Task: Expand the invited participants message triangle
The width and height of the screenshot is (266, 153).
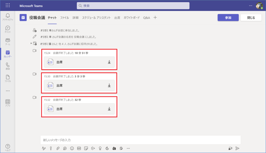Action: [x=31, y=43]
